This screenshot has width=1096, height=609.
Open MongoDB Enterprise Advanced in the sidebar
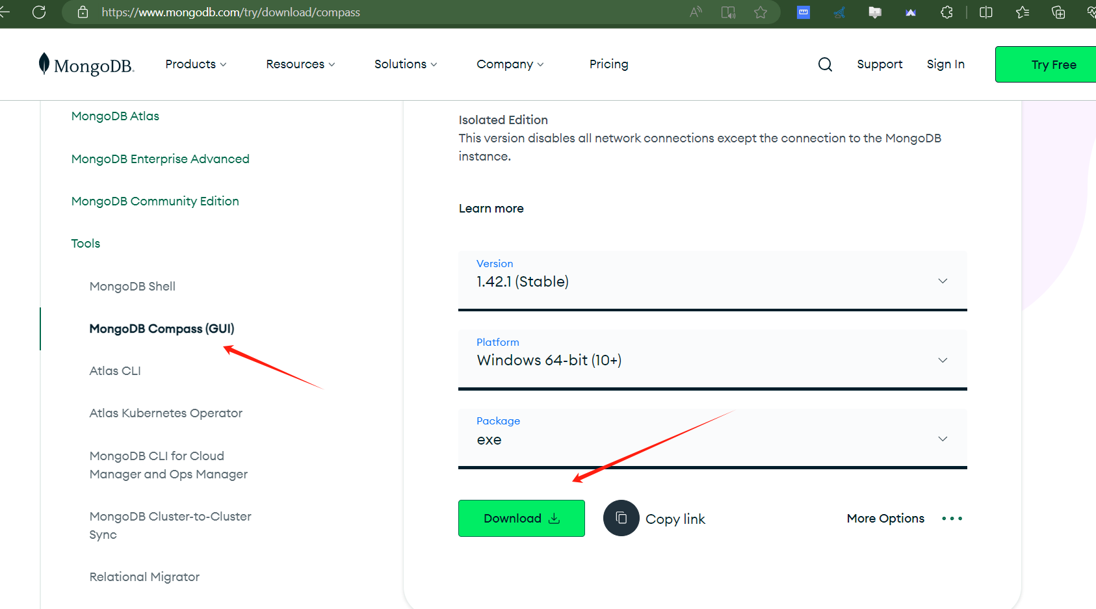pyautogui.click(x=161, y=159)
